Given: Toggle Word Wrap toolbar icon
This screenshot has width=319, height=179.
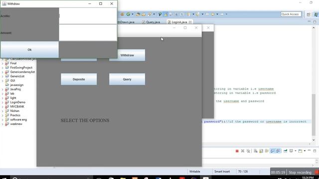Looking at the screenshot, I should pyautogui.click(x=170, y=14).
